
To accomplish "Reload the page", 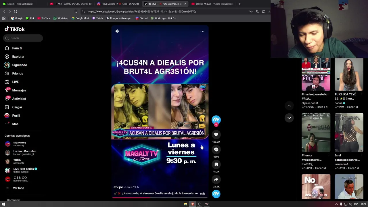I will click(16, 11).
